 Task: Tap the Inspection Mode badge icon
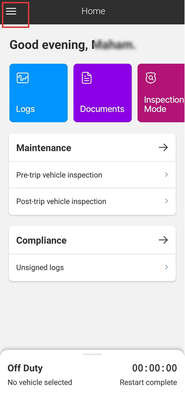click(x=151, y=78)
